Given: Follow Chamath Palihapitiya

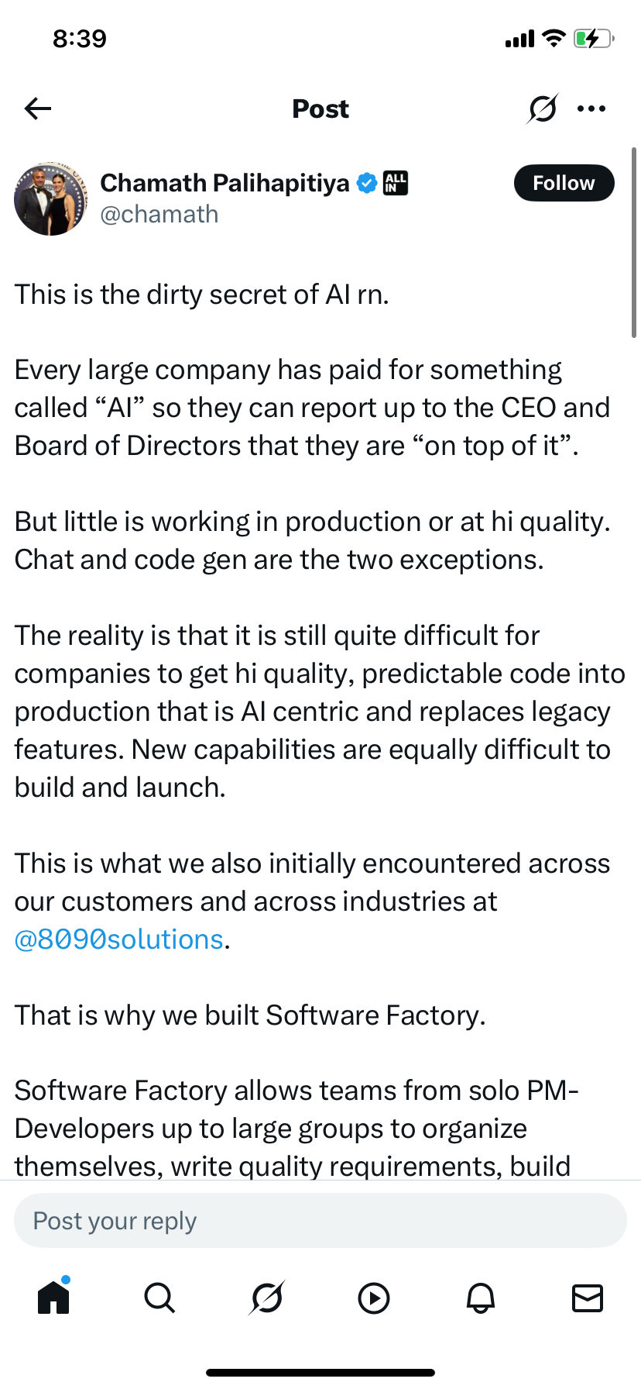Looking at the screenshot, I should pos(564,183).
